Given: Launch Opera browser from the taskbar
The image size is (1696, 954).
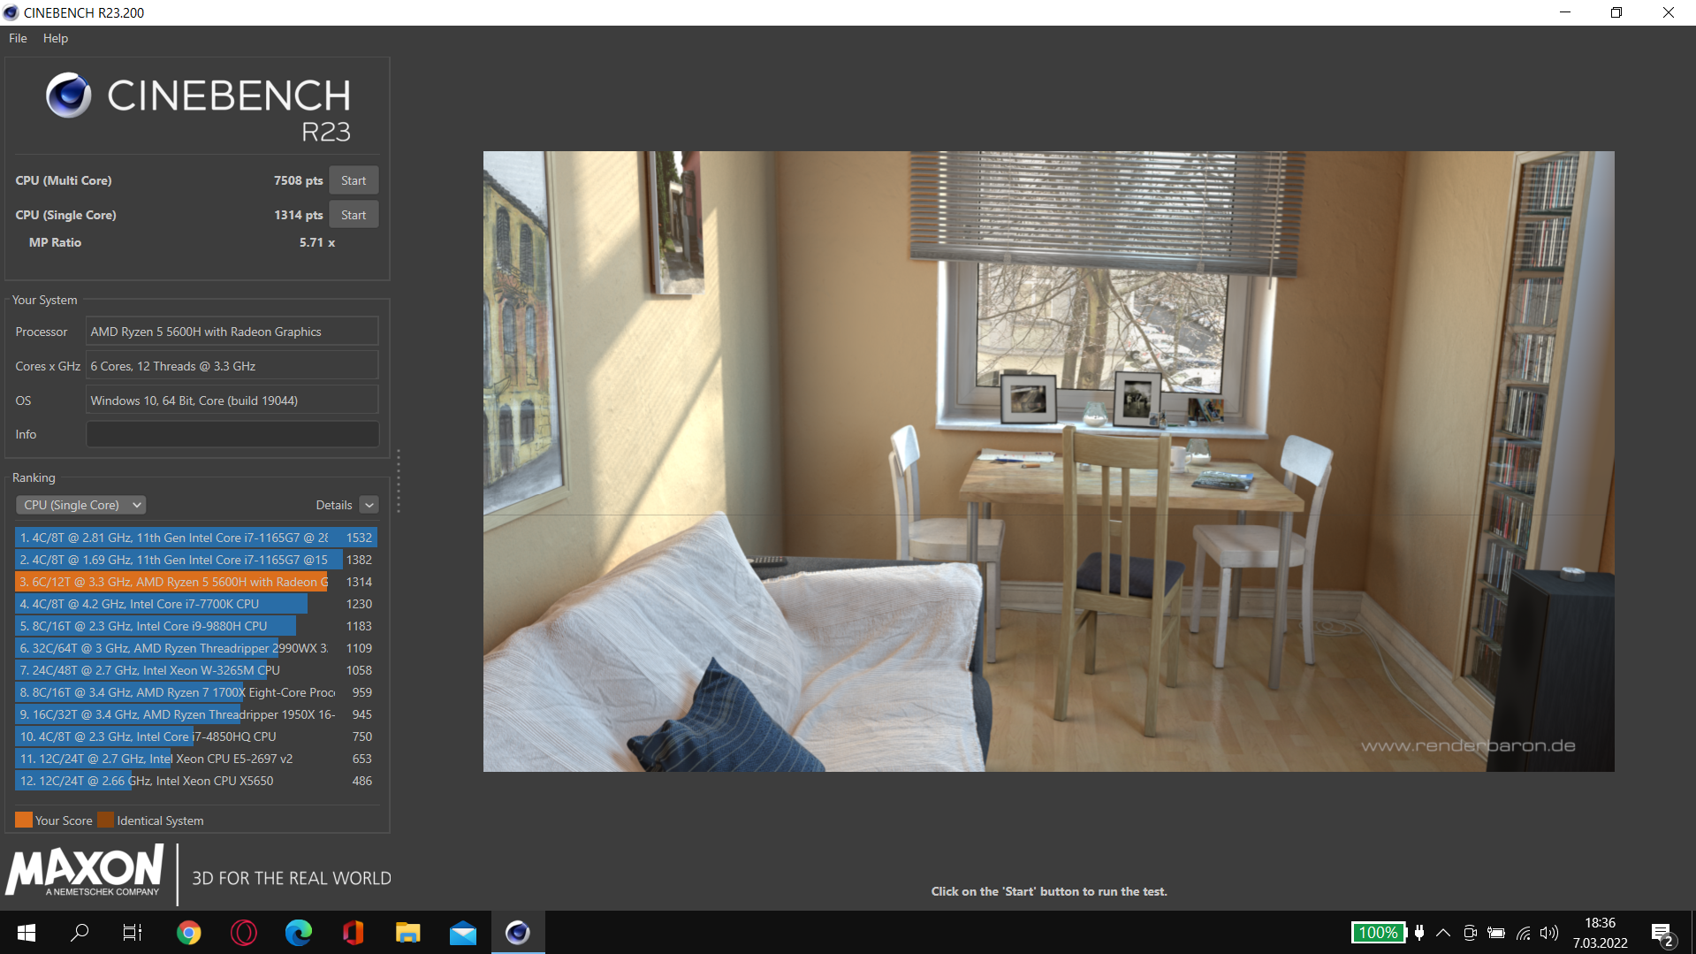Looking at the screenshot, I should (244, 932).
